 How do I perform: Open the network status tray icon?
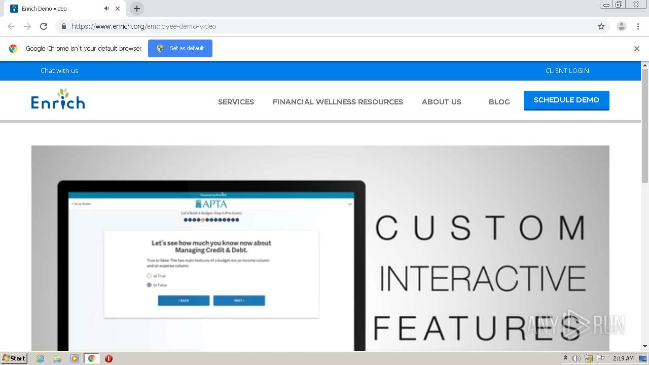pyautogui.click(x=589, y=358)
